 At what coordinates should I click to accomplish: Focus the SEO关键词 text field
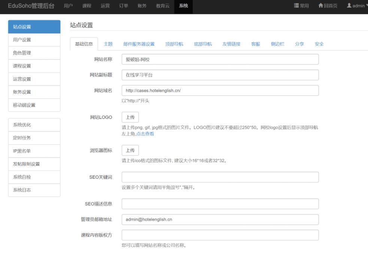click(220, 177)
